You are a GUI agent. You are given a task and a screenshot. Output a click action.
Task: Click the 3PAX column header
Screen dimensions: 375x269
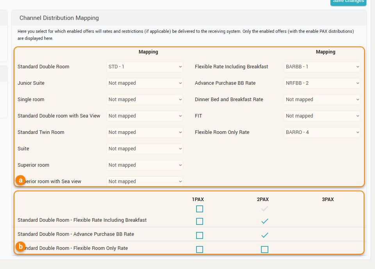coord(328,200)
